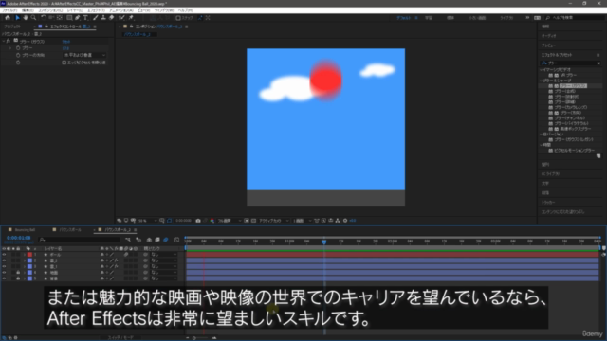Select the Rectangle shape tool
This screenshot has height=341, width=607.
[x=69, y=18]
